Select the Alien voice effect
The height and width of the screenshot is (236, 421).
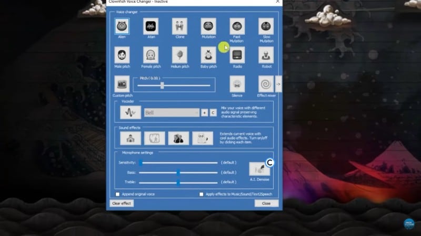click(122, 26)
